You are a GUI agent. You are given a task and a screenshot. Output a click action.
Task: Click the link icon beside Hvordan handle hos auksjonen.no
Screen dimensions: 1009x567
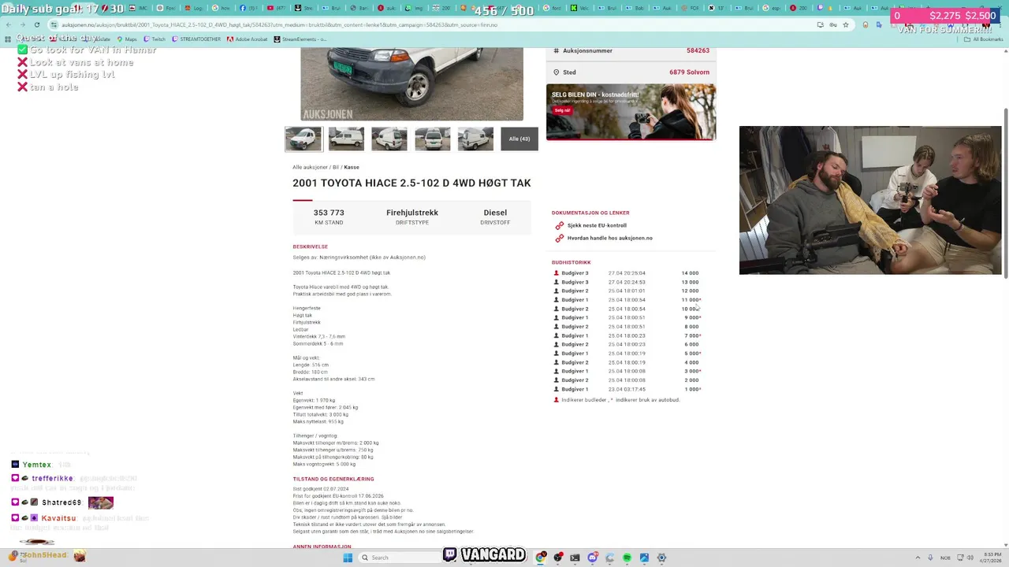559,238
